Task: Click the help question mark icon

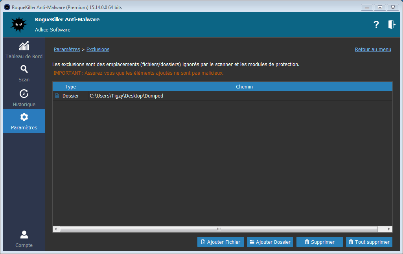Action: pyautogui.click(x=376, y=24)
